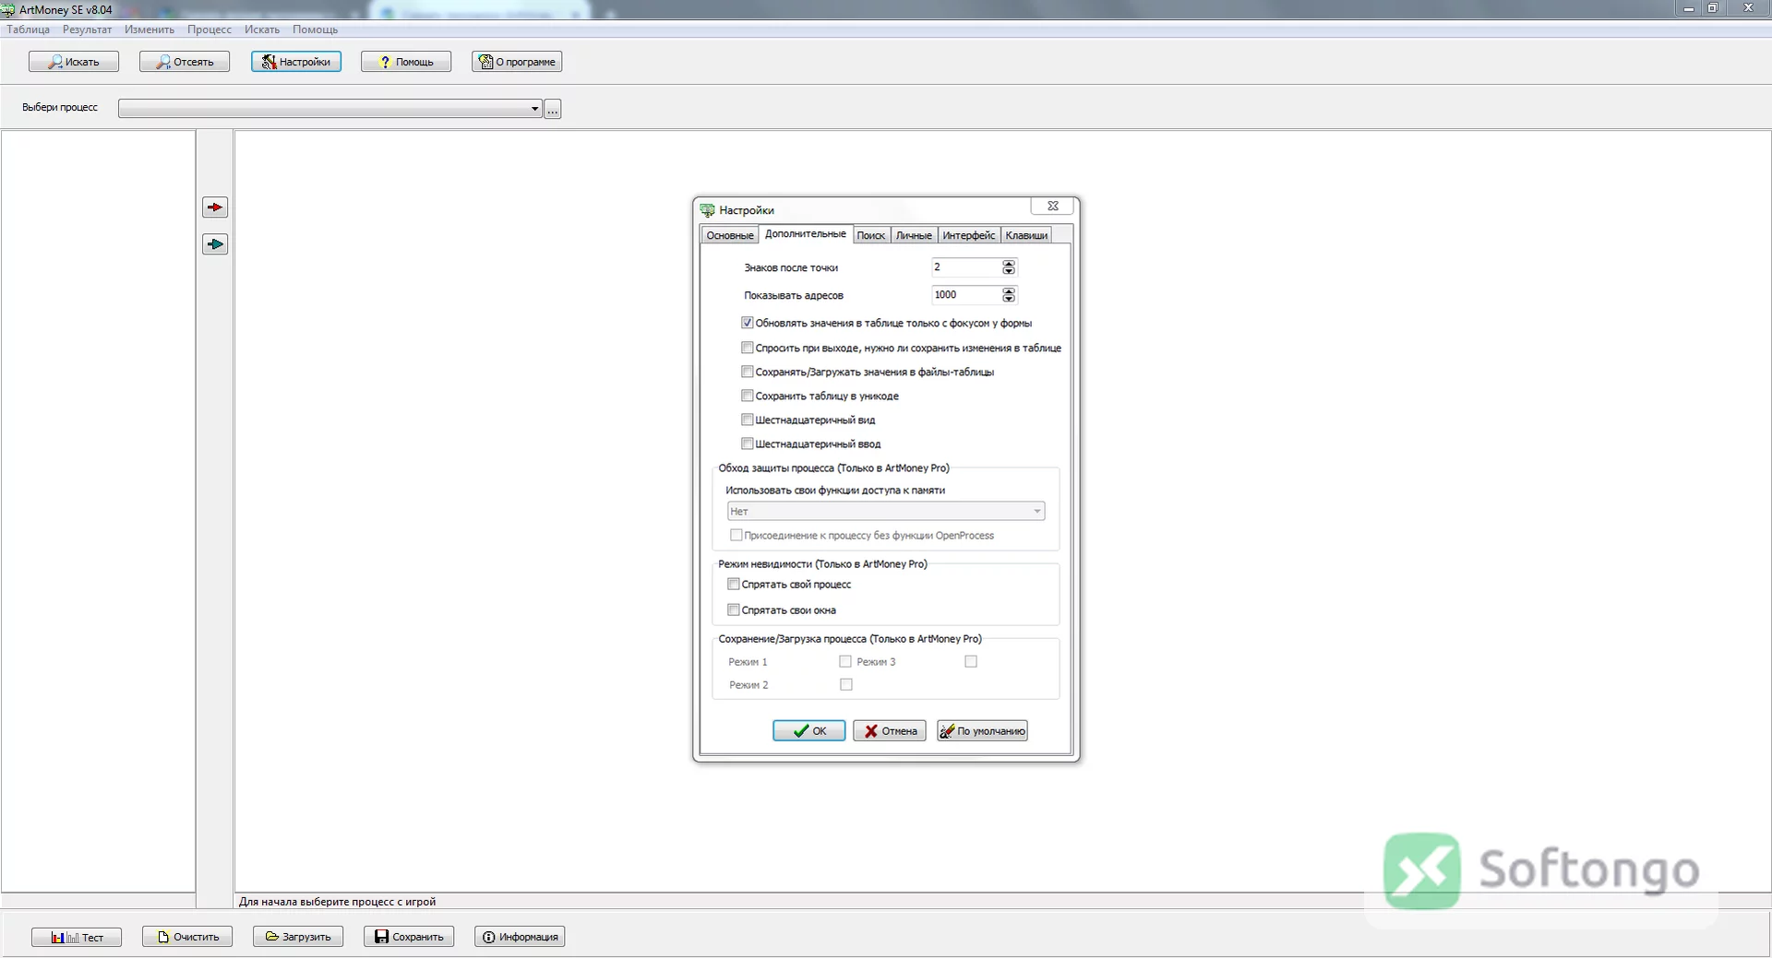Screen dimensions: 1772x958
Task: Click the red arrow transfer button
Action: [x=215, y=207]
